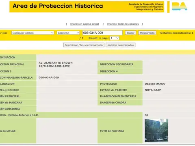195x146 pixels.
Task: Click the 'Area de Proteccion Historica' banner title
Action: click(58, 6)
